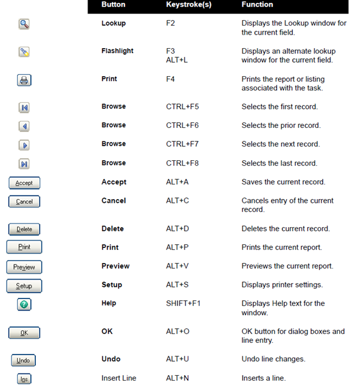Viewport: 350px width, 388px height.
Task: Click the 'ALT+N' keystroke cell
Action: (x=177, y=378)
